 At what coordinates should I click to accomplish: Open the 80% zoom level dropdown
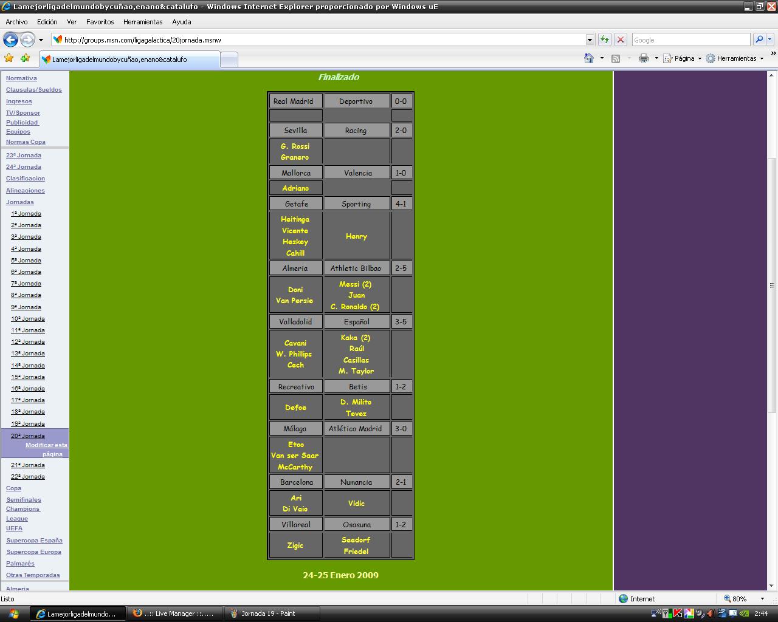(x=763, y=599)
